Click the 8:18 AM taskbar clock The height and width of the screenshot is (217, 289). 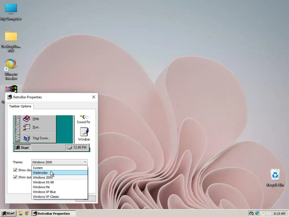[x=279, y=214]
